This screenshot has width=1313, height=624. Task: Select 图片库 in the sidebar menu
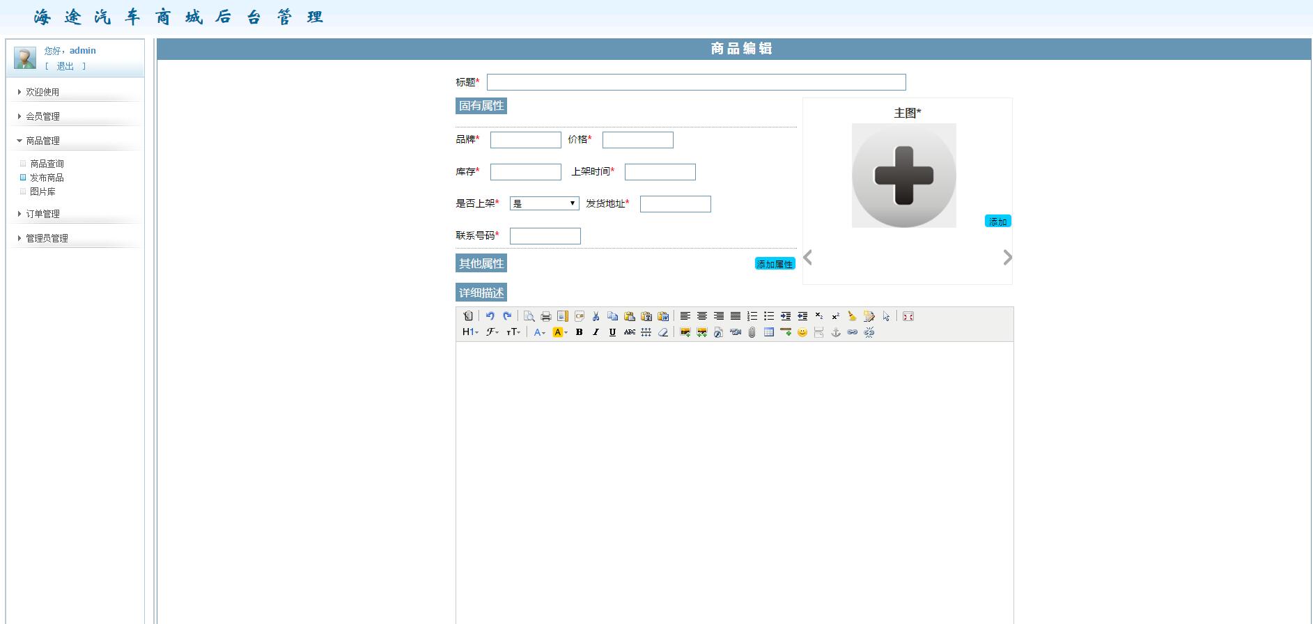pos(42,192)
